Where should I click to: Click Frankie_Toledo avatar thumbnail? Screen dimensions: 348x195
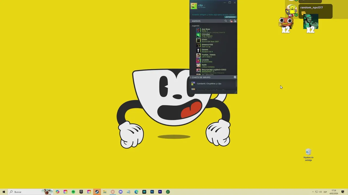198,56
